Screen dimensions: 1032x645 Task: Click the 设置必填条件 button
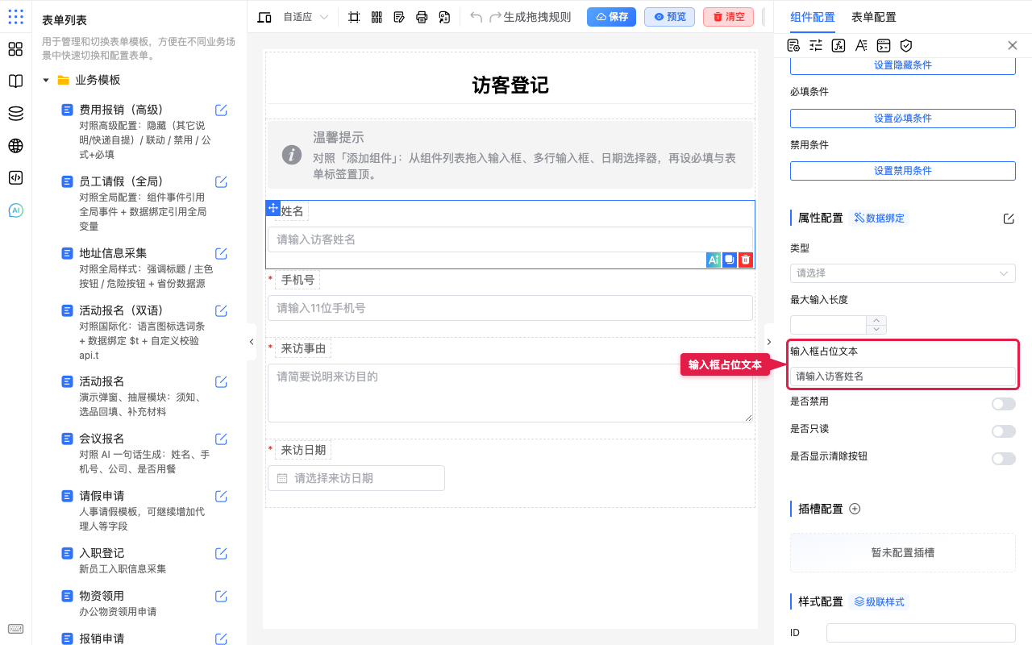click(903, 119)
